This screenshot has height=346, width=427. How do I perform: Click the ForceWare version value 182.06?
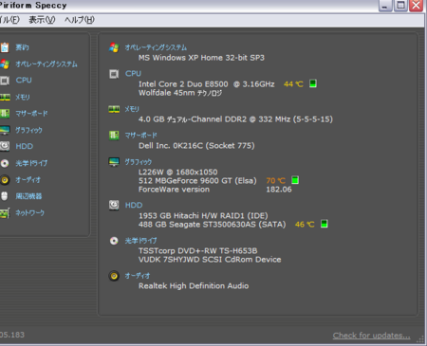279,190
